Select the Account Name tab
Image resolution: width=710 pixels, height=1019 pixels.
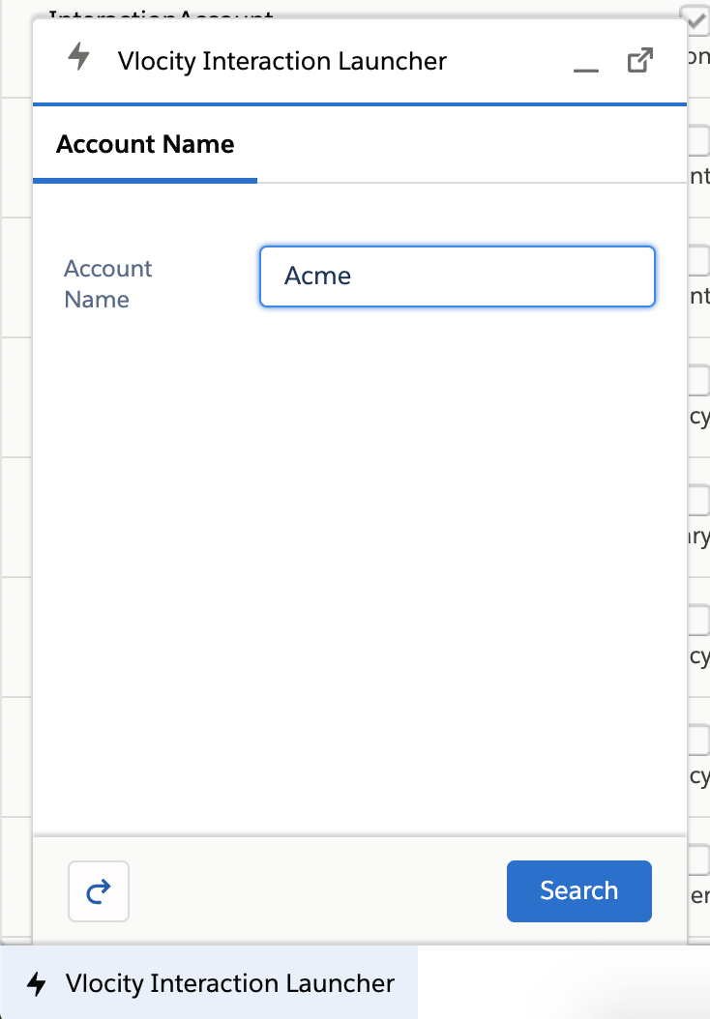[x=145, y=144]
